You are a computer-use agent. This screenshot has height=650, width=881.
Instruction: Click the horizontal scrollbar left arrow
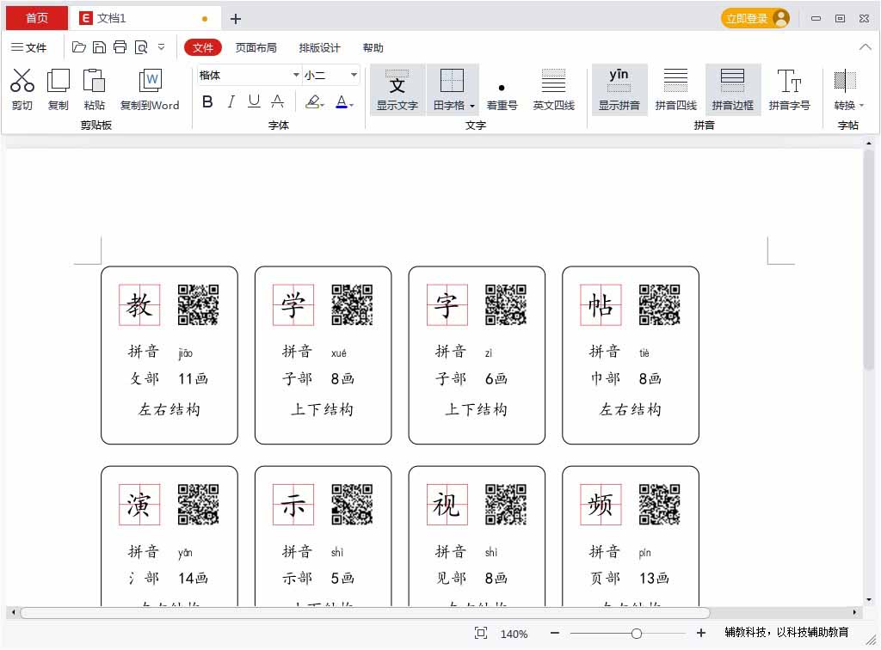click(14, 612)
